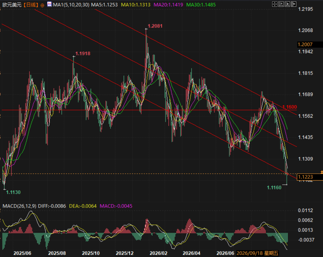323x257 pixels.
Task: Click the orange circled-plus icon beside 日线
Action: tap(42, 5)
